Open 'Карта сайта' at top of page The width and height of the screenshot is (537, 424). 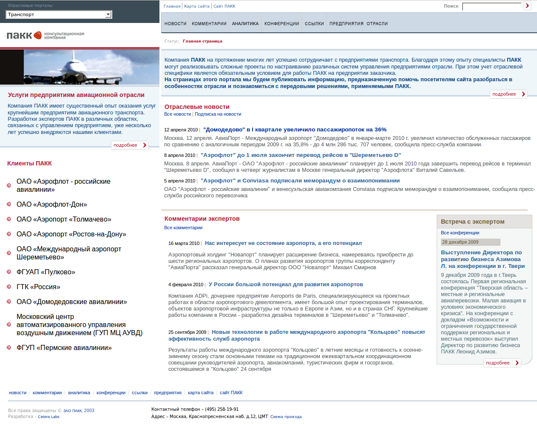194,6
